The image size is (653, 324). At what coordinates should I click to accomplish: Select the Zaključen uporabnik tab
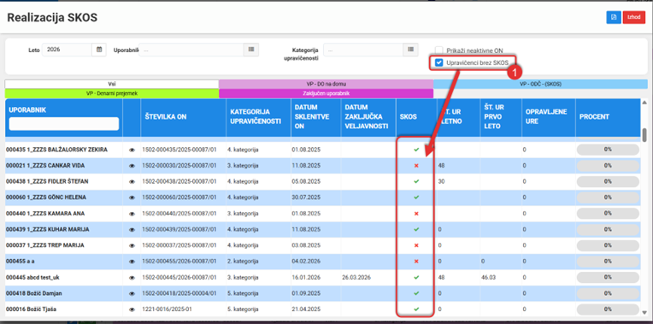[326, 94]
